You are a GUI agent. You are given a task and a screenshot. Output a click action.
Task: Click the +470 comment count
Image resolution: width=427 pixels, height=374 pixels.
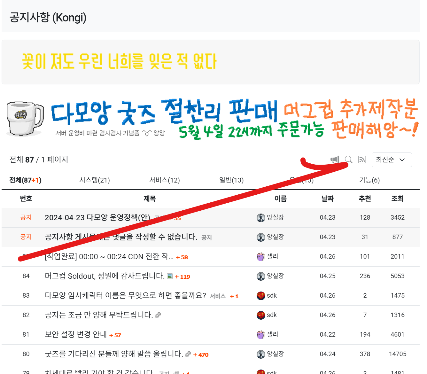[201, 355]
